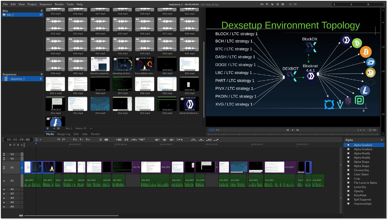Toggle mute on audio track A1
The height and width of the screenshot is (220, 388).
pos(4,181)
